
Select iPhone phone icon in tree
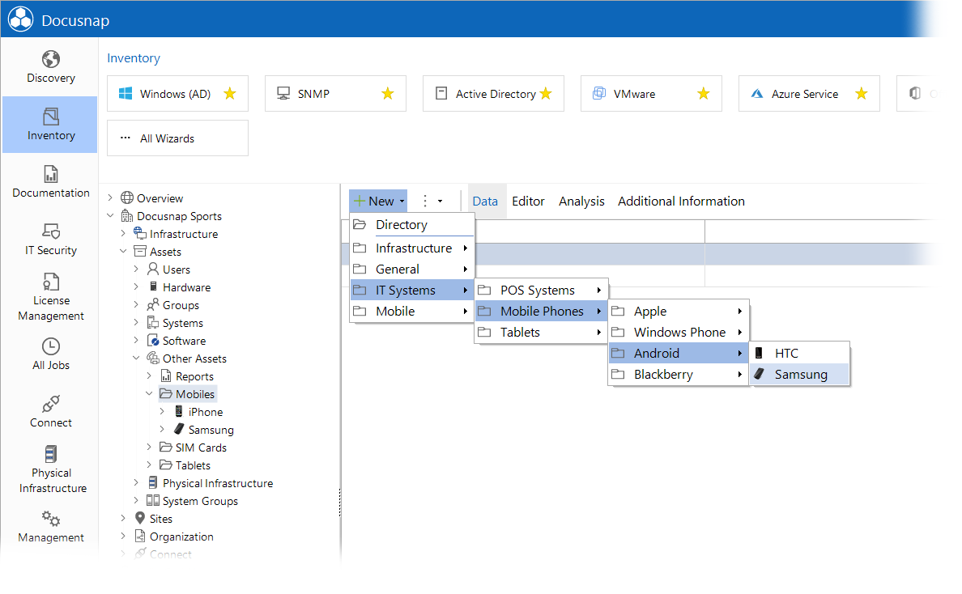click(x=178, y=411)
